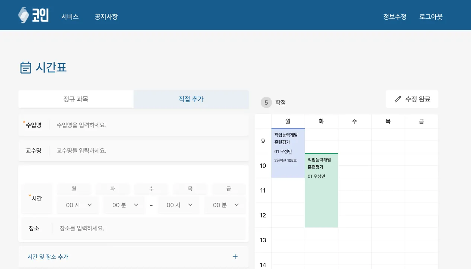Screen dimensions: 471x269
Task: Click the 화 column header in the timetable
Action: pos(321,121)
